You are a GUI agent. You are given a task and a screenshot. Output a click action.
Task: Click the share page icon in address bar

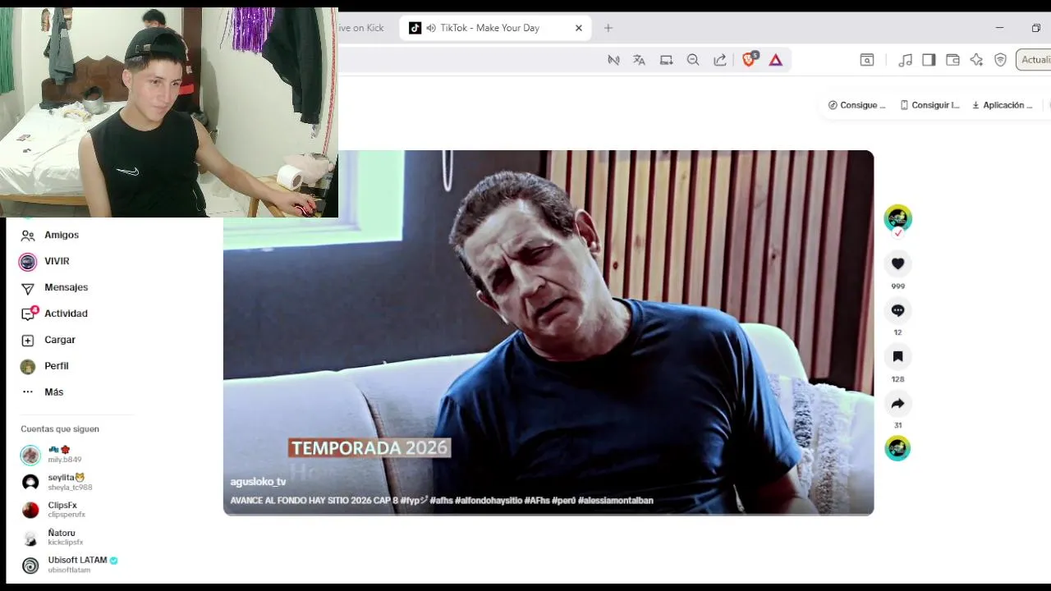click(x=720, y=60)
